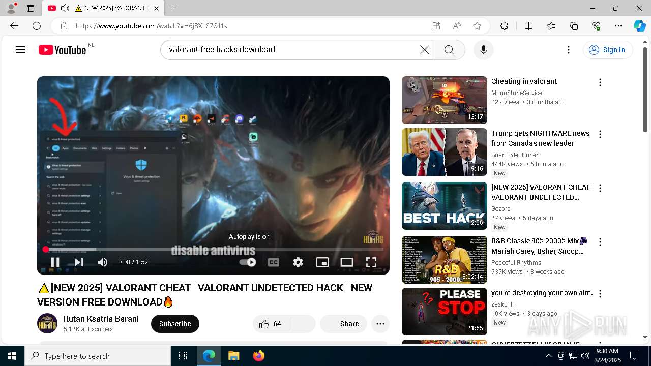The width and height of the screenshot is (651, 366).
Task: Open options menu for Trump NIGHTMARE news video
Action: [x=600, y=134]
